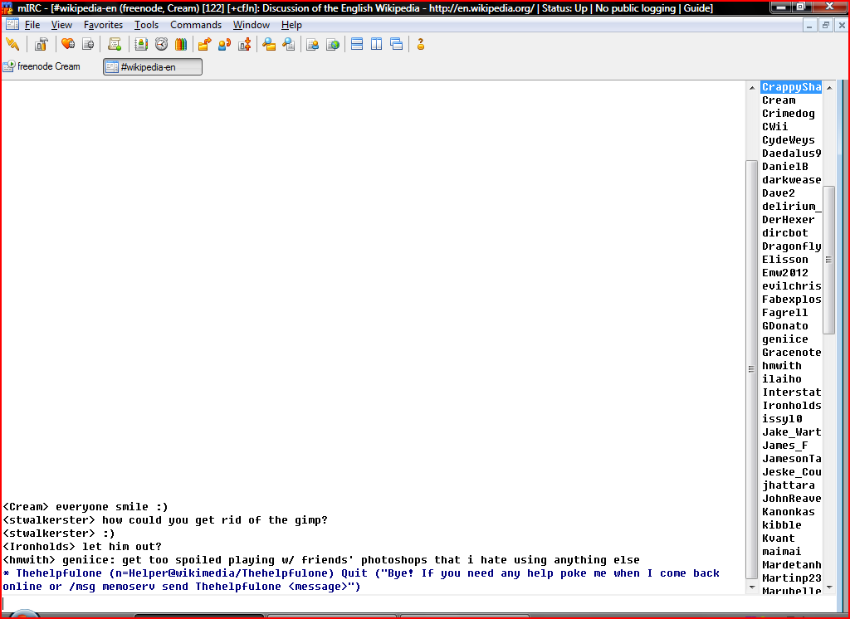Click chat scrollbar up arrow
The image size is (850, 619).
coord(751,87)
